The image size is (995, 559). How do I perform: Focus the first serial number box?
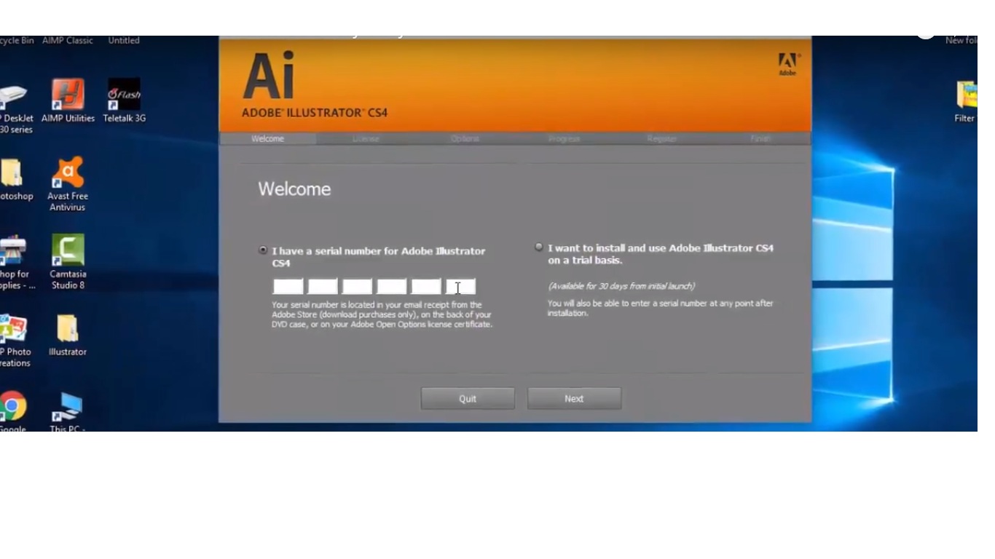pos(288,287)
